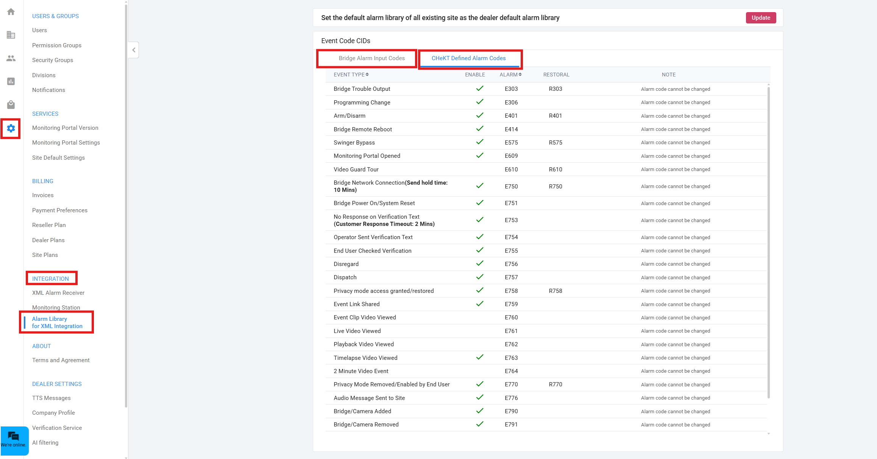
Task: Toggle enable check for Swinger Bypass
Action: 479,142
